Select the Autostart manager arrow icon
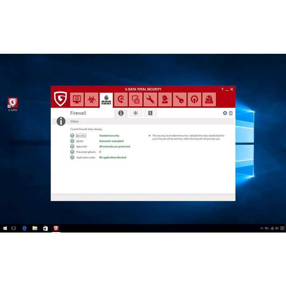 tap(194, 99)
